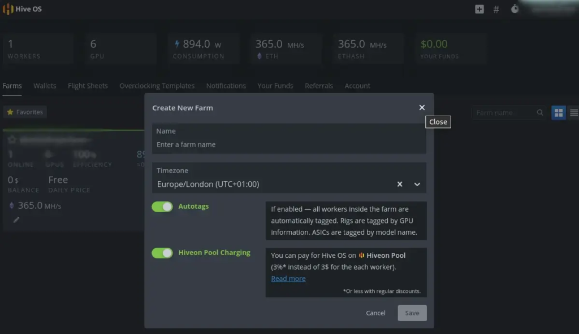Click the timer icon in header
The image size is (579, 334).
[515, 9]
